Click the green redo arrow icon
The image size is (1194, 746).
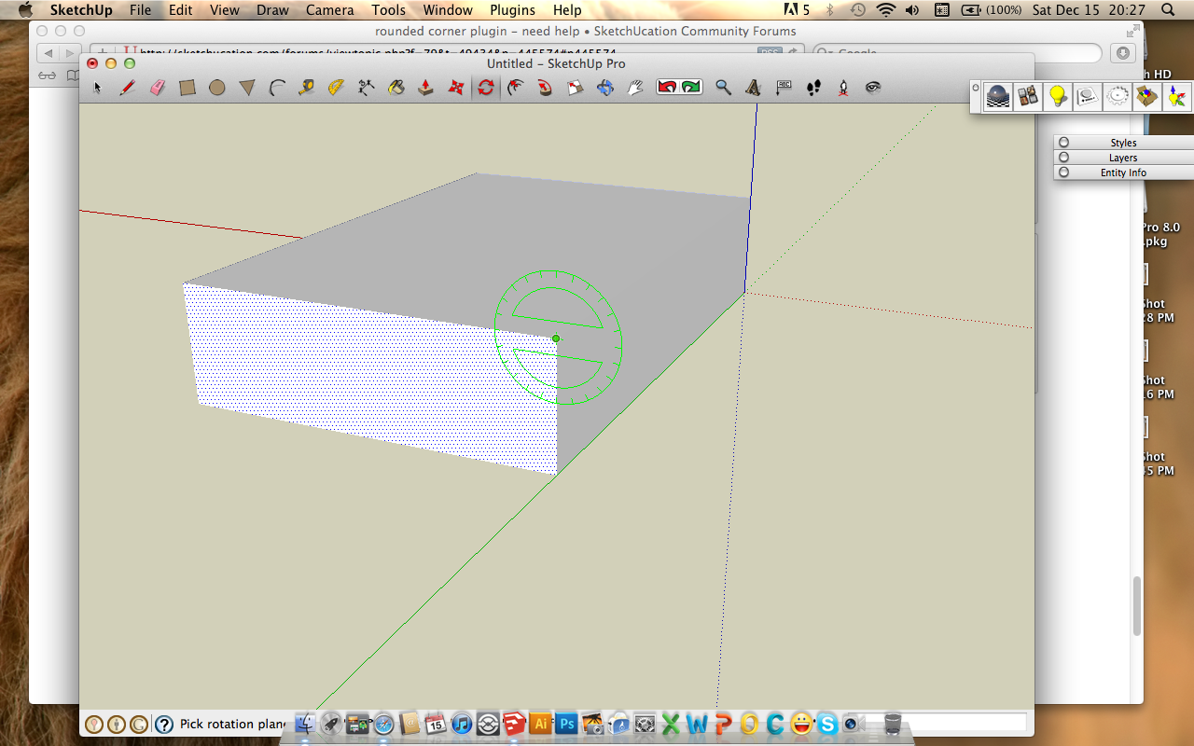(691, 88)
